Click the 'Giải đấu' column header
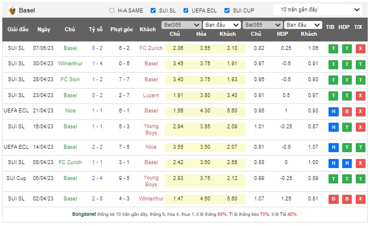The height and width of the screenshot is (226, 370). pyautogui.click(x=18, y=30)
